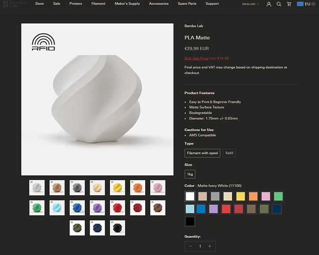Choose the orange color swatch
The image size is (319, 255).
[x=253, y=196]
